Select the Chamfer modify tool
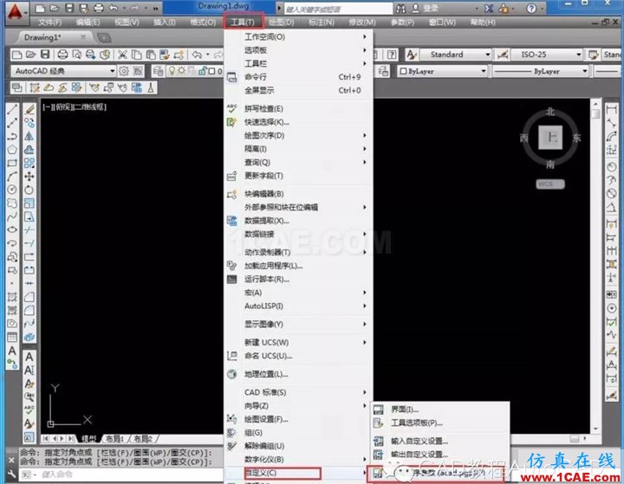The width and height of the screenshot is (624, 484). tap(29, 297)
